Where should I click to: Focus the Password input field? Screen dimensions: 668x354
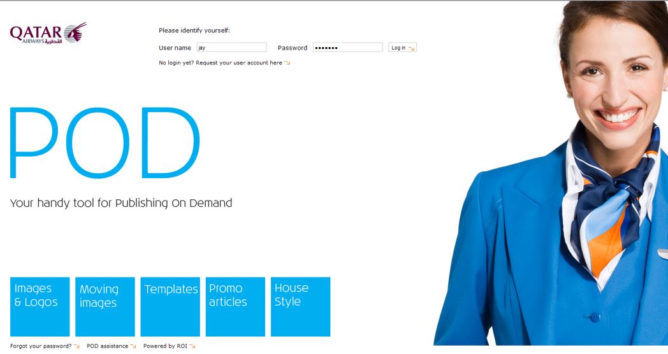347,47
